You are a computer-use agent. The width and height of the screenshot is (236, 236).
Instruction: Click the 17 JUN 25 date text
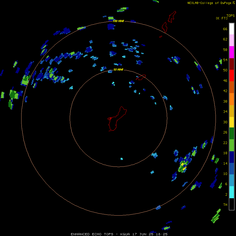pyautogui.click(x=143, y=234)
